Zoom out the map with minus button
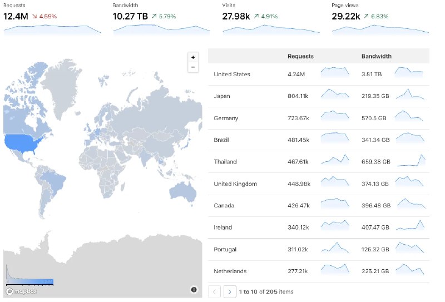The width and height of the screenshot is (445, 302). [193, 67]
